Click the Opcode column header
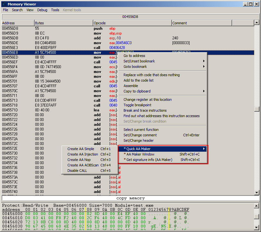 point(132,23)
